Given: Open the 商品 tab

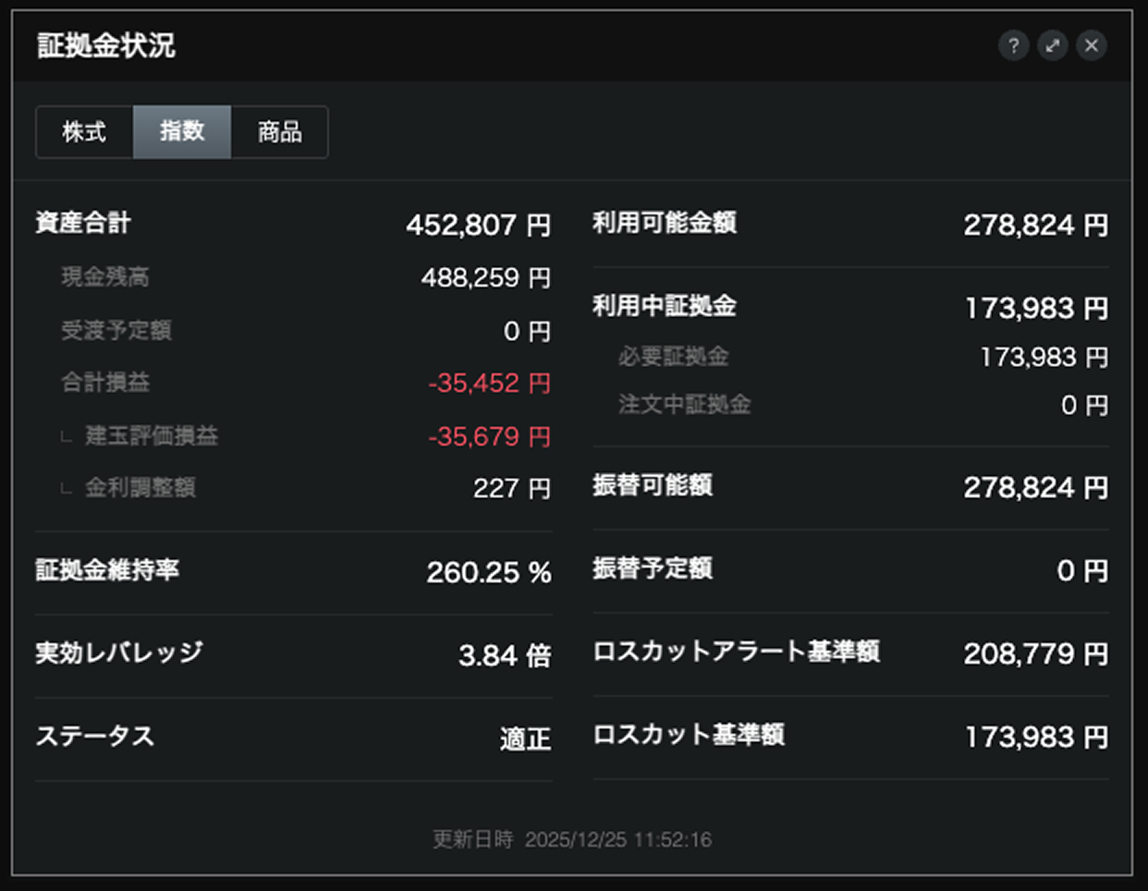Looking at the screenshot, I should (279, 132).
